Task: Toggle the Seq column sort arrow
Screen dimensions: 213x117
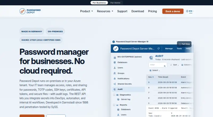Action: [153, 77]
